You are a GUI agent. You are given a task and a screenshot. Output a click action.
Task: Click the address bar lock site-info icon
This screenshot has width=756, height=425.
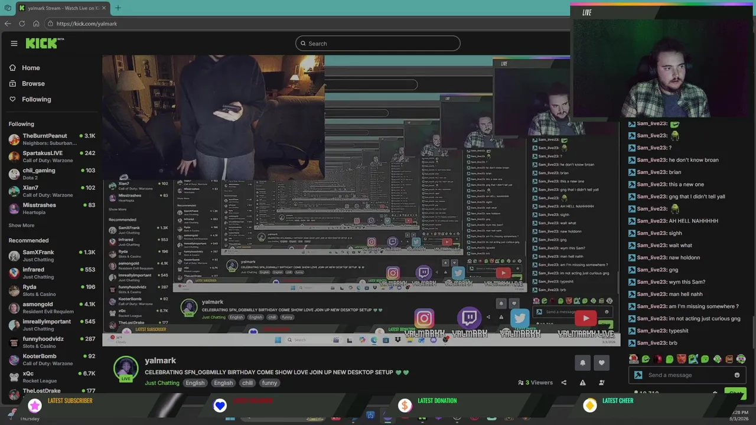tap(51, 24)
